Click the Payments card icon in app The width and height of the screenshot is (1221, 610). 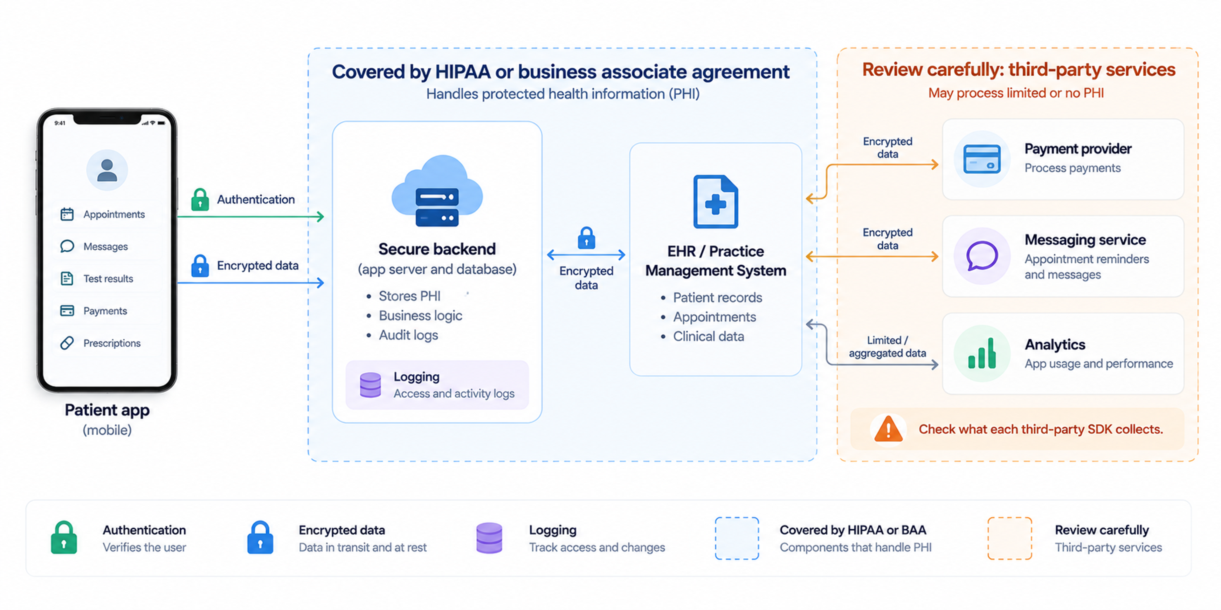(67, 311)
